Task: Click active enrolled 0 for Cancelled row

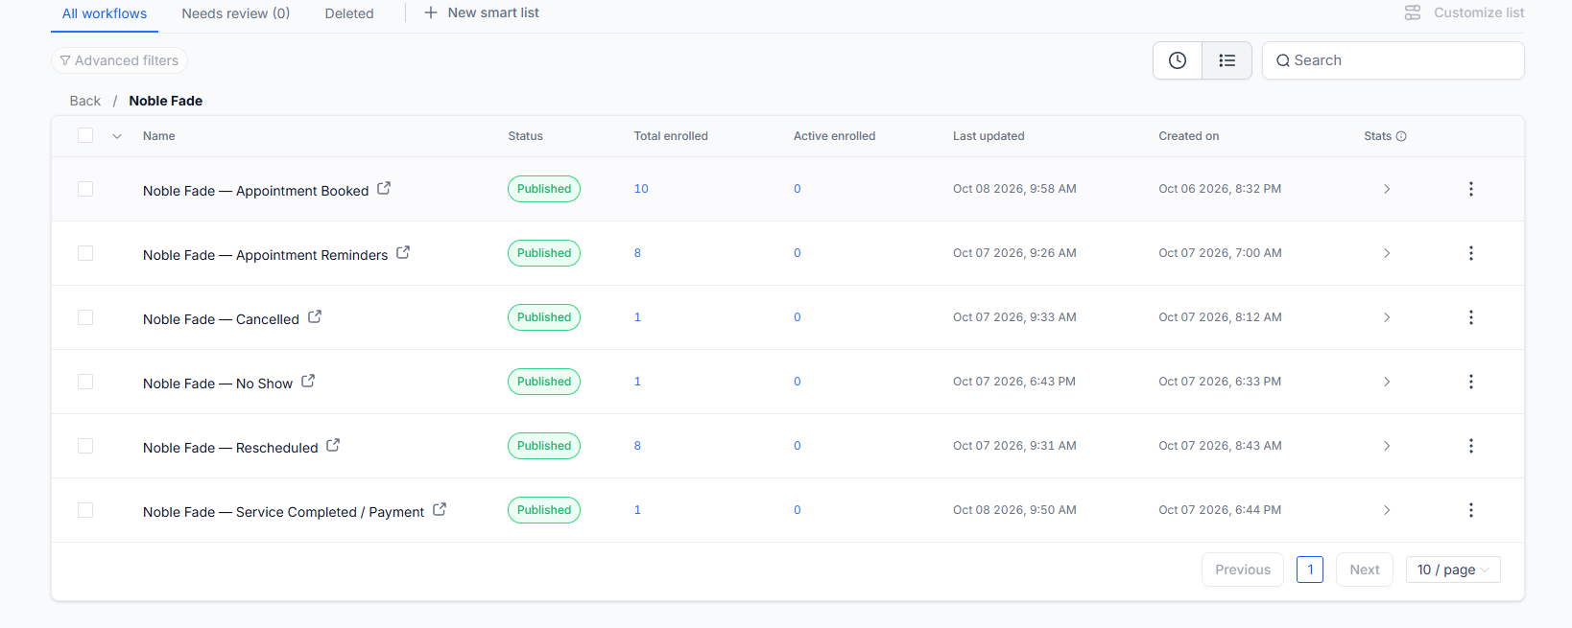Action: click(797, 317)
